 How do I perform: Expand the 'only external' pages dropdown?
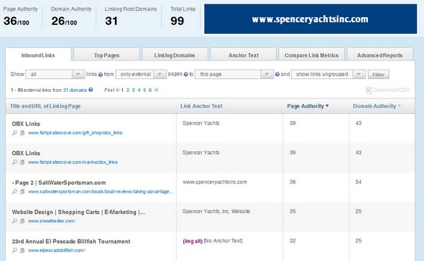[141, 75]
